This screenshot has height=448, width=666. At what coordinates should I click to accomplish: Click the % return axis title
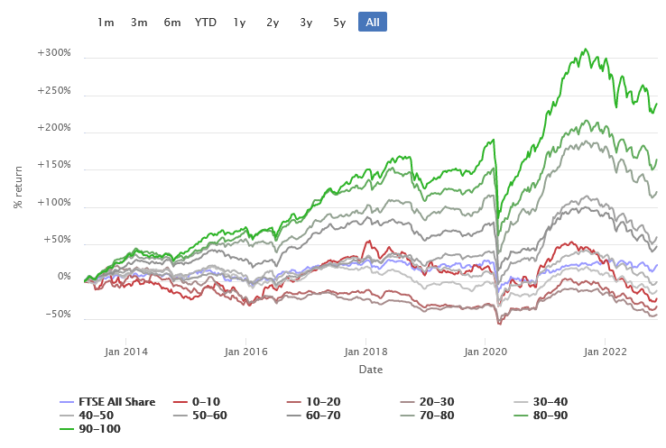pyautogui.click(x=18, y=187)
